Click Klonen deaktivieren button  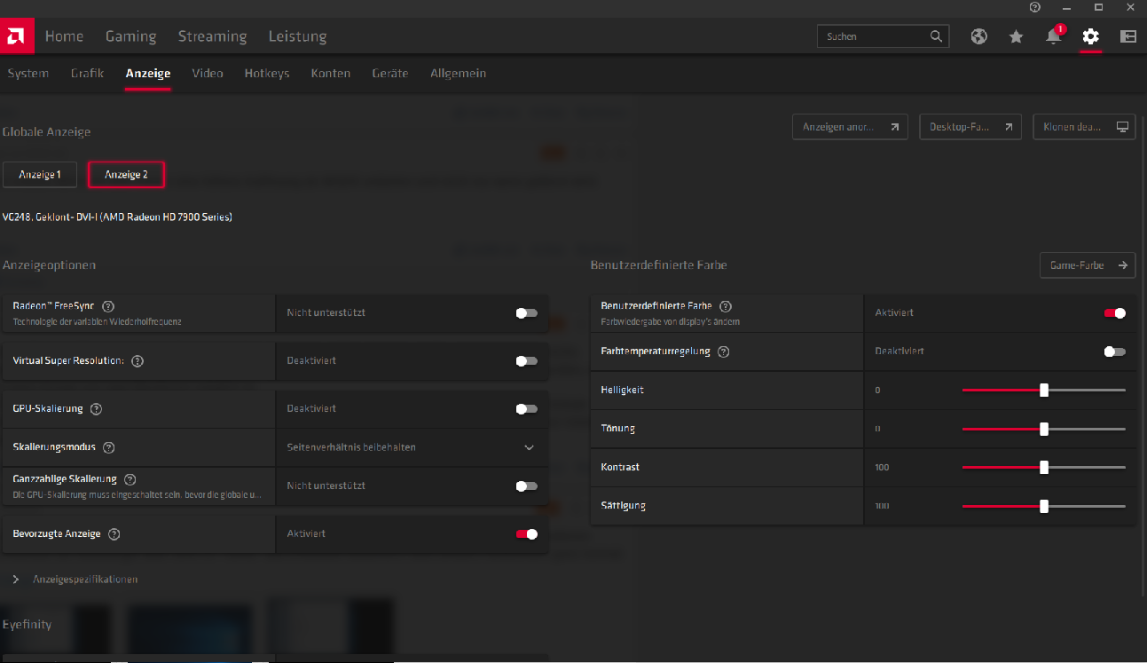tap(1084, 127)
